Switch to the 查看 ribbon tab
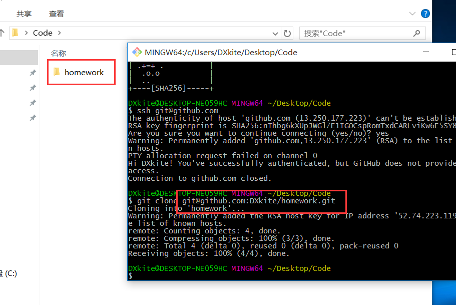Screen dimensions: 456x305 pos(57,14)
